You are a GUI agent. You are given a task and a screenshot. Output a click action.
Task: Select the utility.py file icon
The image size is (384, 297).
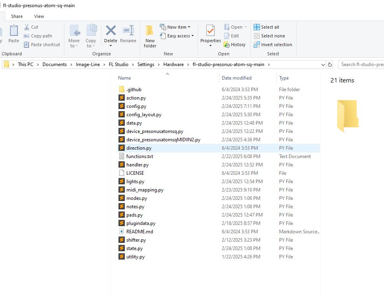tap(122, 256)
